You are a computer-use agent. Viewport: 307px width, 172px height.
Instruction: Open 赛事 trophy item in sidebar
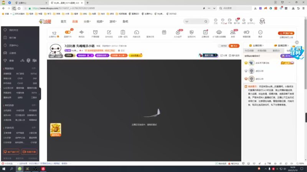(5, 60)
